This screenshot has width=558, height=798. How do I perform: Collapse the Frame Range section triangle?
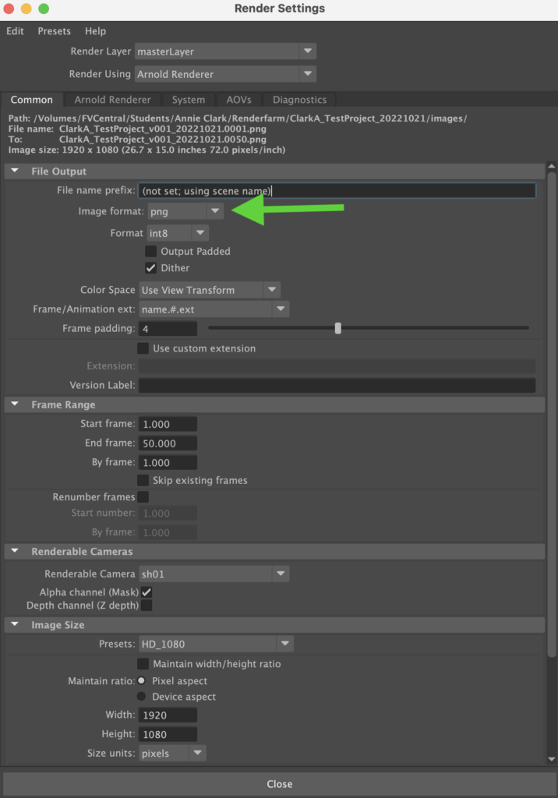tap(15, 404)
